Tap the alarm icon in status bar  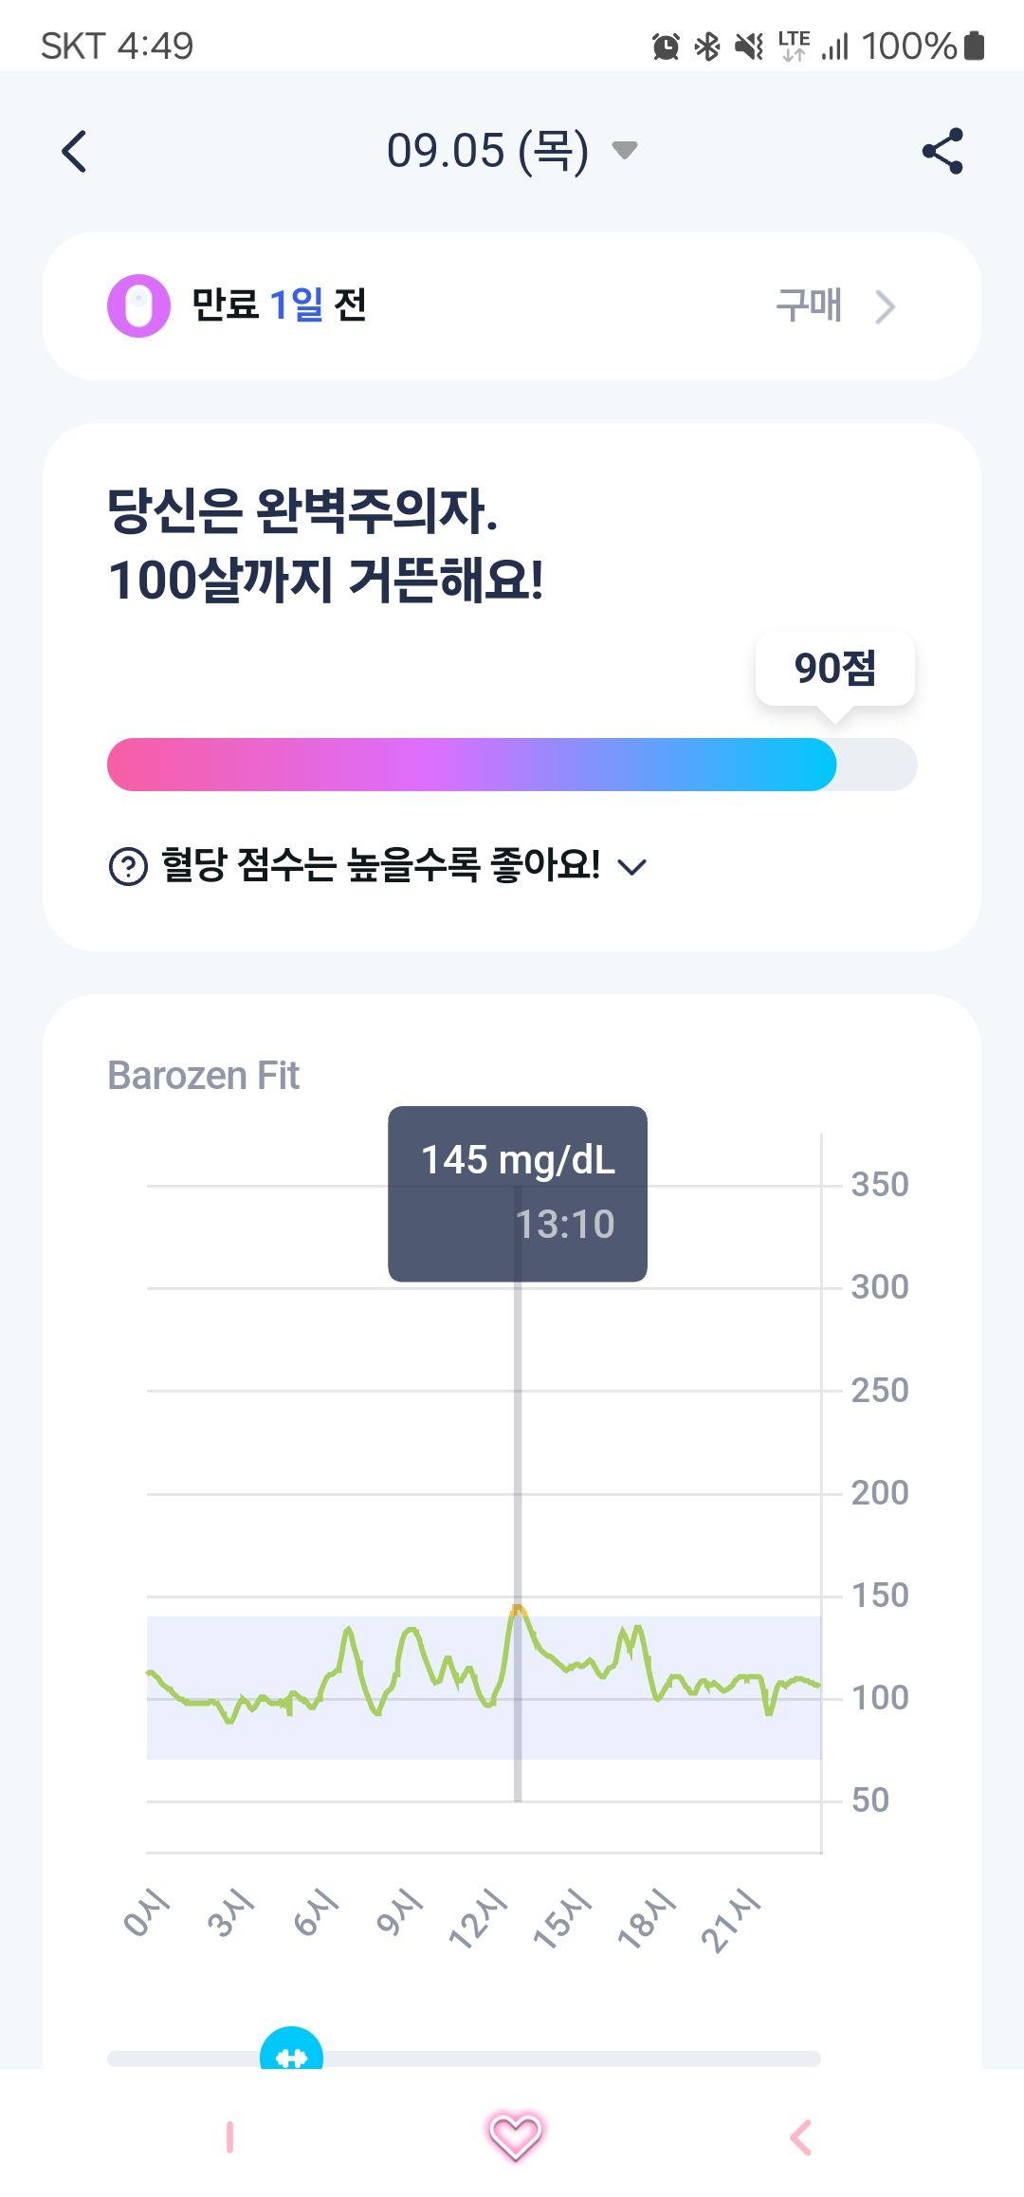pyautogui.click(x=667, y=46)
